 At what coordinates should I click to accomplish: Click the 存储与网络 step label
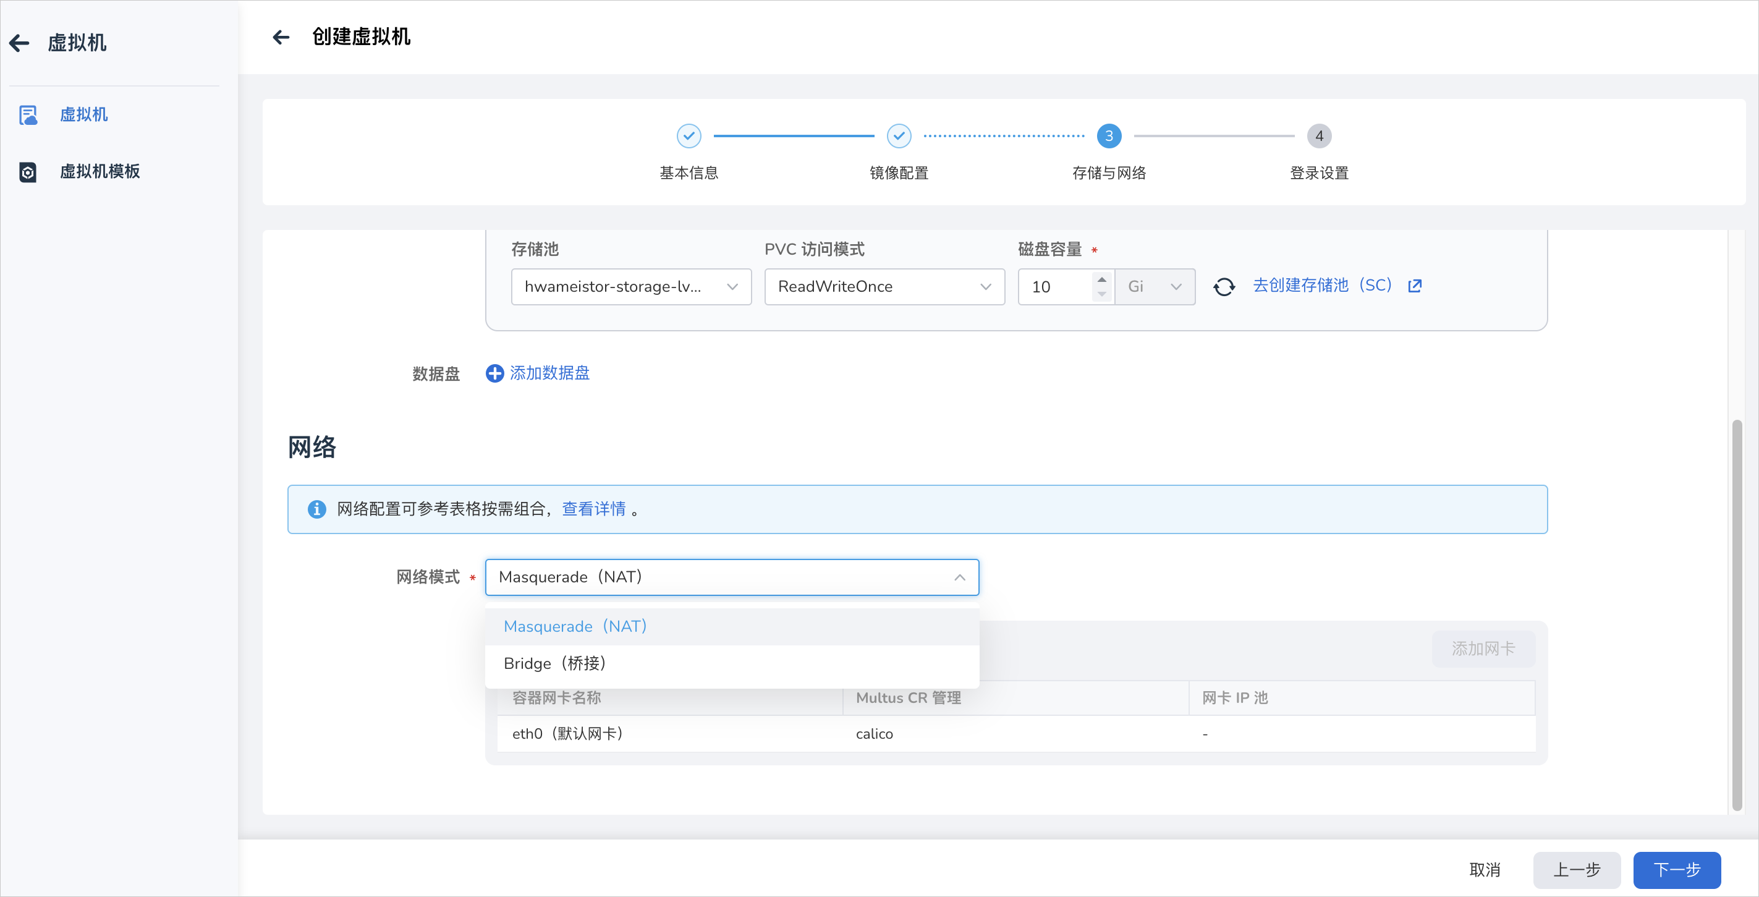[1109, 173]
